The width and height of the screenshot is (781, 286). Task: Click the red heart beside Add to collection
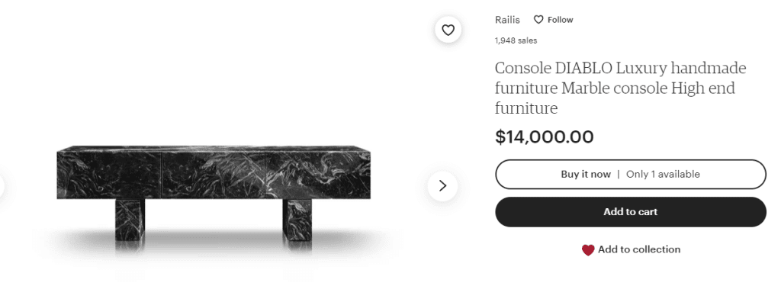point(588,249)
